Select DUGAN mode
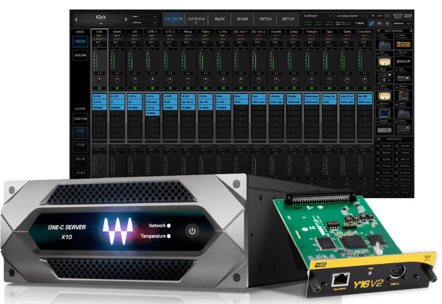 tap(80, 55)
